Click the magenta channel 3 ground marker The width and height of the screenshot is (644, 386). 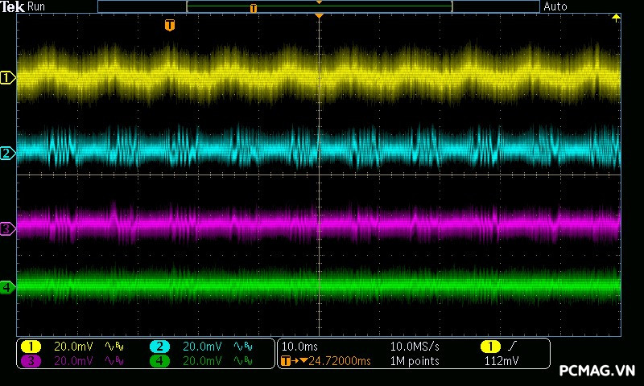coord(8,228)
